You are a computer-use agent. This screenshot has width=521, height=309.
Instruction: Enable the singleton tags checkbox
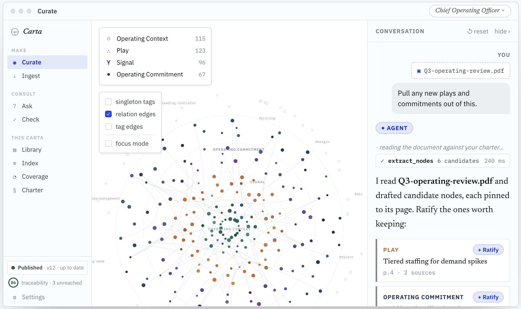[x=108, y=102]
